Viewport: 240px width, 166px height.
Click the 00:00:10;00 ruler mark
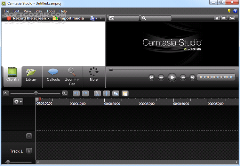(78, 104)
